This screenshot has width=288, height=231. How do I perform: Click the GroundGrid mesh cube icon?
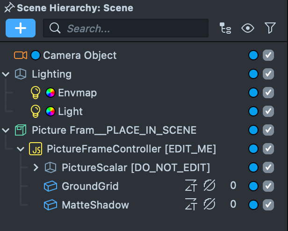[50, 186]
